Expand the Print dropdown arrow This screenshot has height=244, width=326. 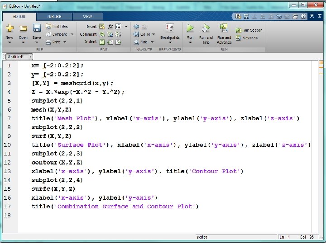point(65,42)
